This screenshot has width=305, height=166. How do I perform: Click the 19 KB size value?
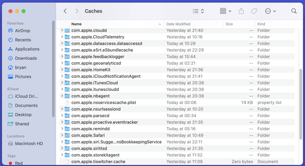[247, 103]
